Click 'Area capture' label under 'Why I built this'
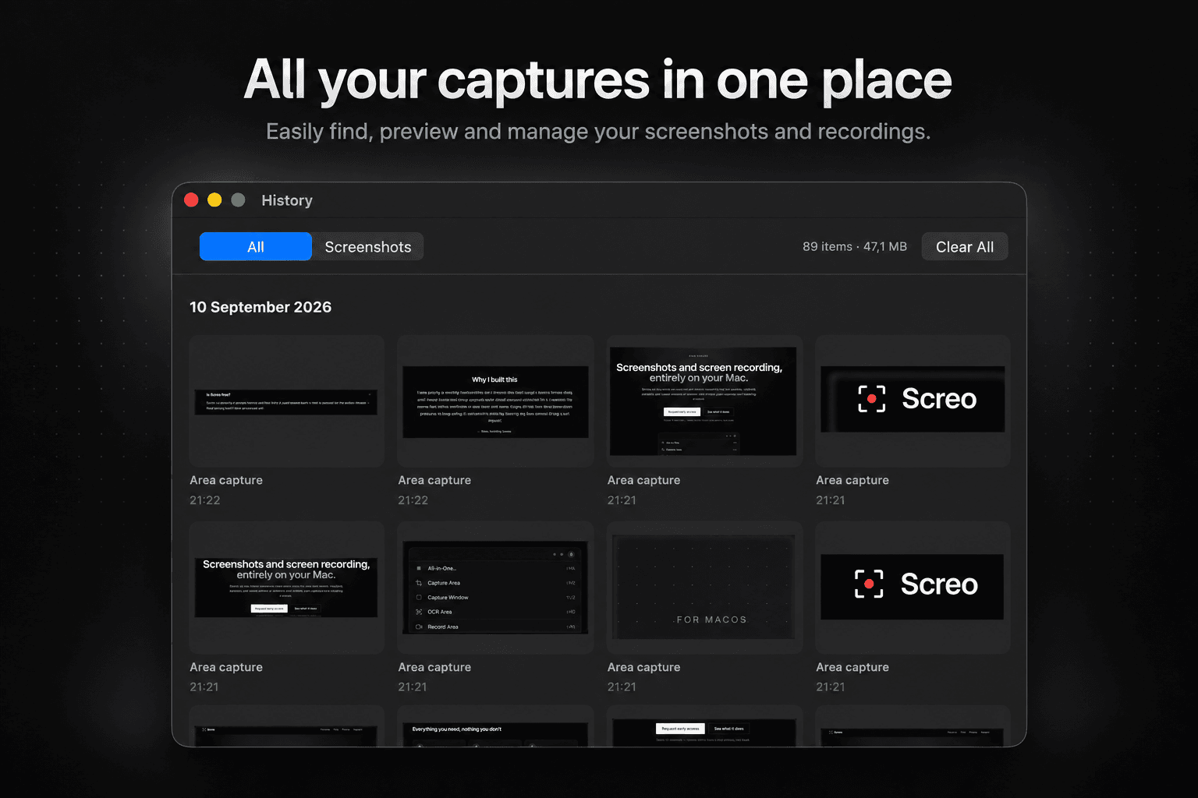 pyautogui.click(x=434, y=480)
